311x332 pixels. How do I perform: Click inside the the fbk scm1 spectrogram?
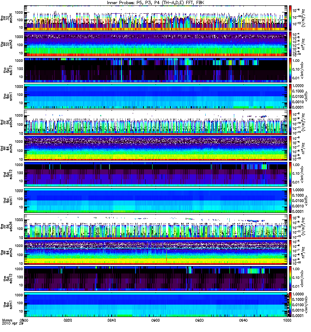point(156,305)
